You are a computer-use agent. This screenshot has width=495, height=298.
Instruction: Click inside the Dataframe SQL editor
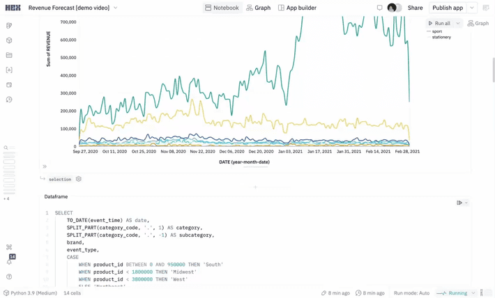click(x=244, y=244)
